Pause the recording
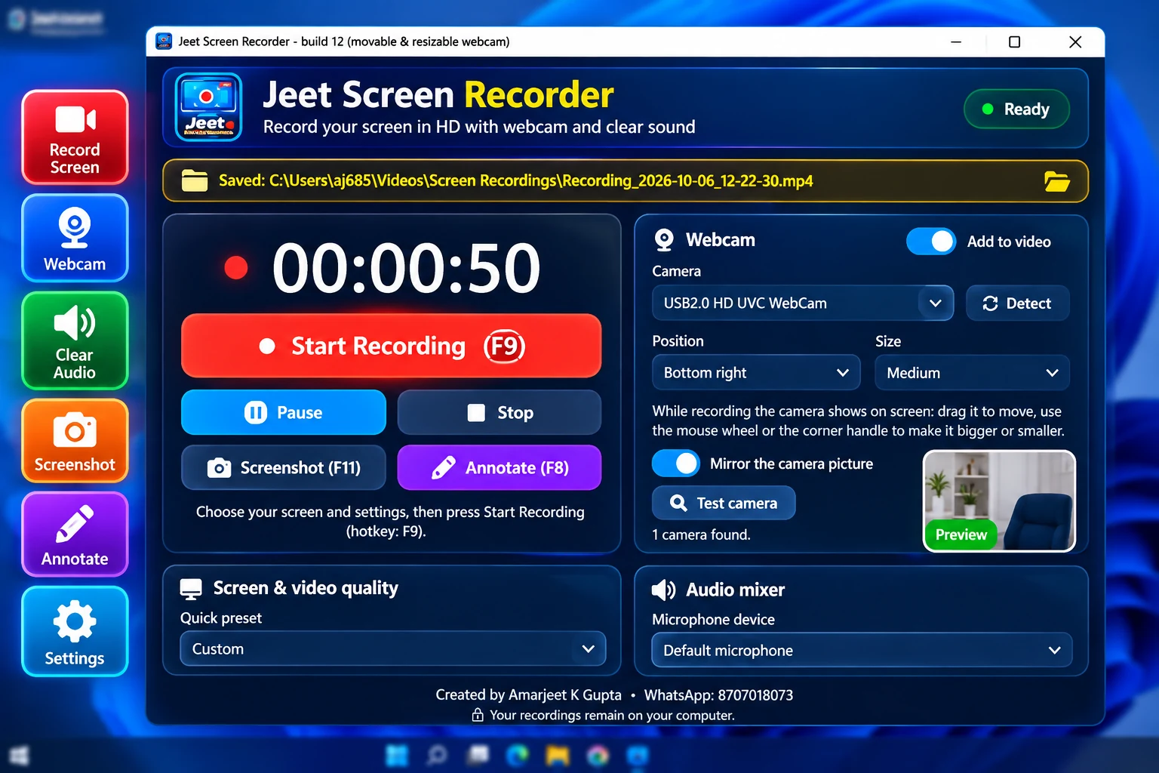The image size is (1159, 773). click(284, 413)
